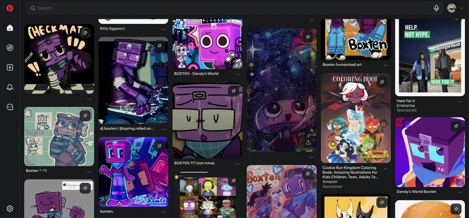Pin the Checkmate Boxten image
This screenshot has width=469, height=218.
tap(85, 33)
